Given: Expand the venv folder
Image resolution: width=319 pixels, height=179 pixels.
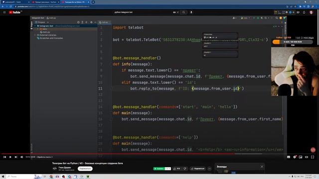Looking at the screenshot, I should [38, 29].
